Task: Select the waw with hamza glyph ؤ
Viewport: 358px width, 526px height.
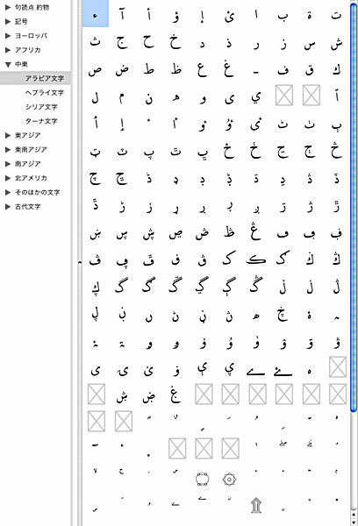Action: coord(175,16)
